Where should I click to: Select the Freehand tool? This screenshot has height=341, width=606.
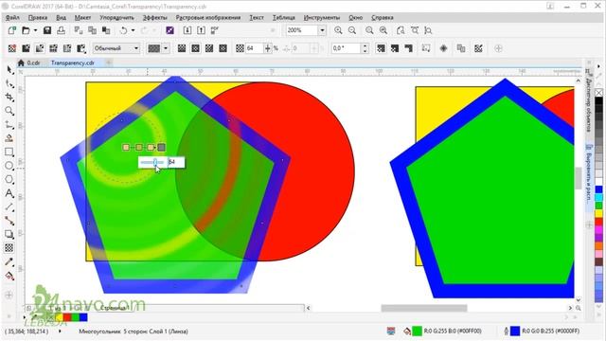(9, 125)
